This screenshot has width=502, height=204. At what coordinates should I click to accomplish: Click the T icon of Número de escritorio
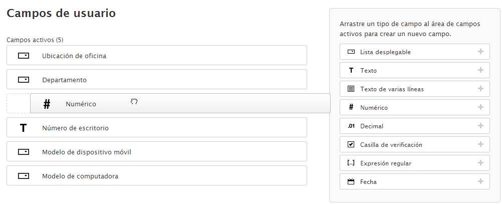[23, 128]
